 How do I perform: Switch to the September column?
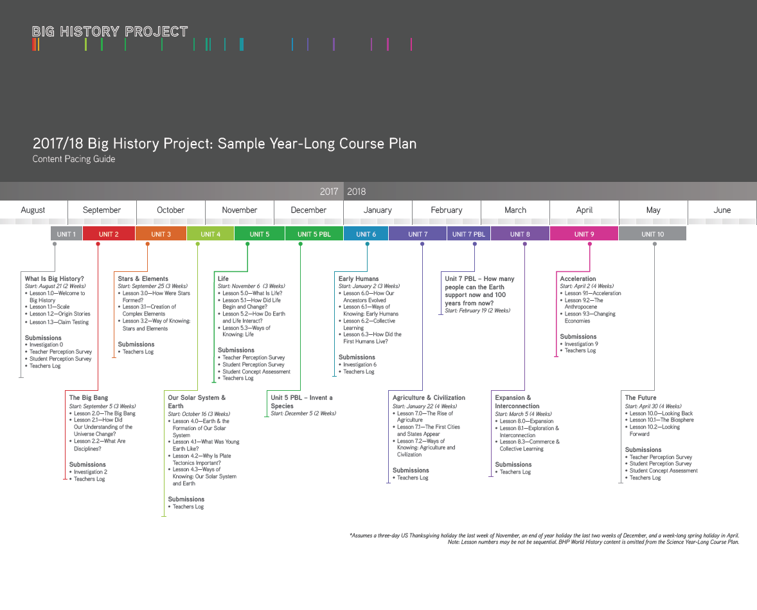(x=102, y=210)
